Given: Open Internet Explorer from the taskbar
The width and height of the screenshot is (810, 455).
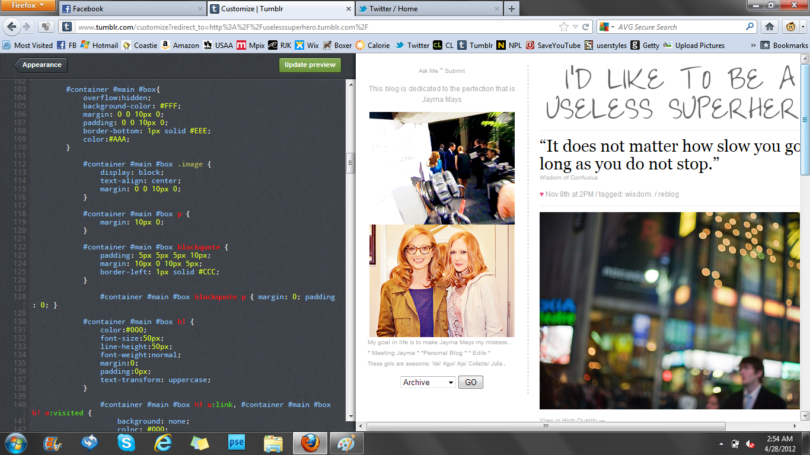Looking at the screenshot, I should point(162,443).
